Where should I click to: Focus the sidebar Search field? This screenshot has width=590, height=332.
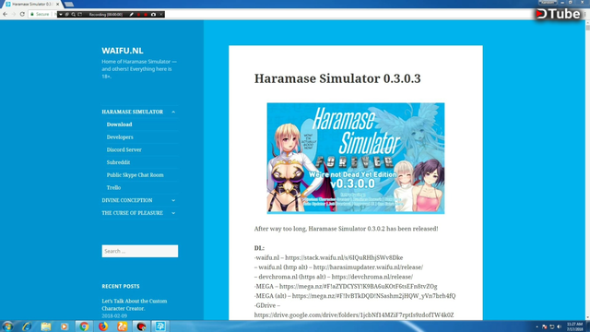pyautogui.click(x=140, y=251)
